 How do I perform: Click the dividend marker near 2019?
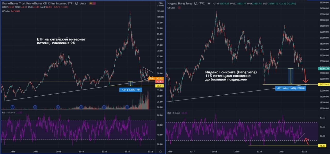pos(81,107)
